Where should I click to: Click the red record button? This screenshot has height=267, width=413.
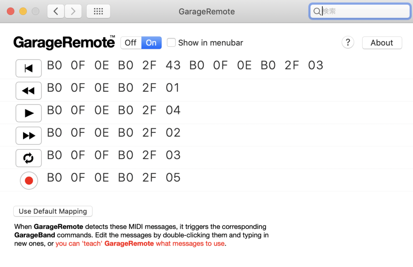pyautogui.click(x=29, y=181)
